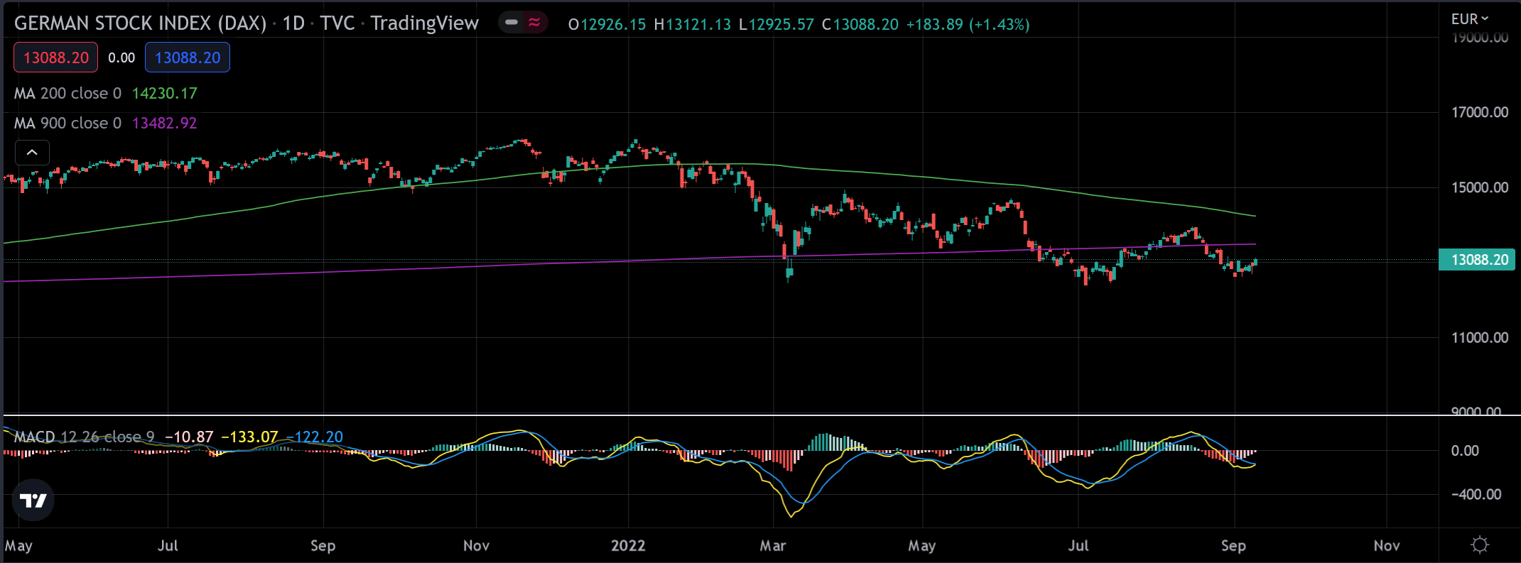Click the pink wavy data-delay icon
The height and width of the screenshot is (563, 1521).
point(534,23)
